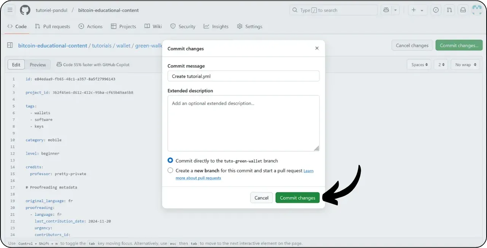Go to the Actions tab
487x248 pixels.
point(91,26)
